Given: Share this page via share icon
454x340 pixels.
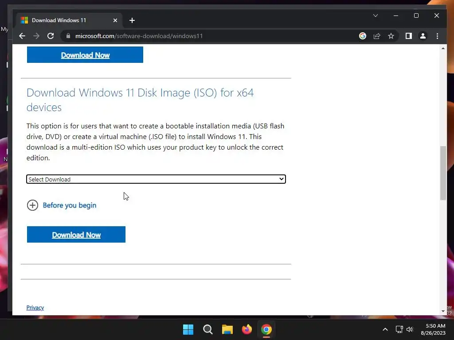Looking at the screenshot, I should point(377,36).
